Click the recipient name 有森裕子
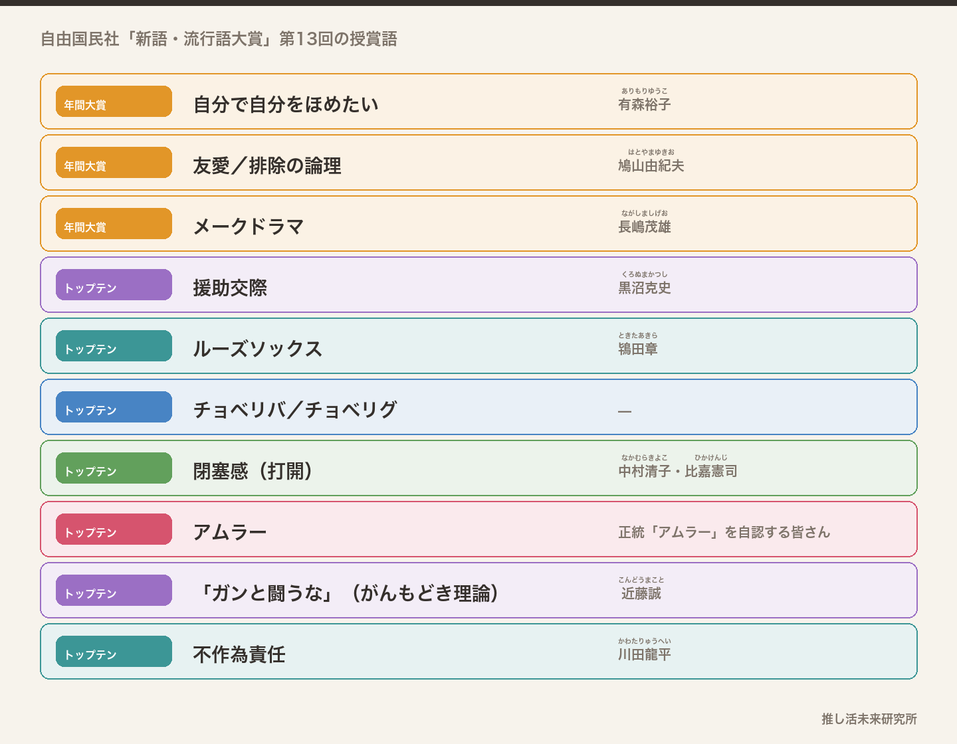The image size is (957, 744). 645,104
